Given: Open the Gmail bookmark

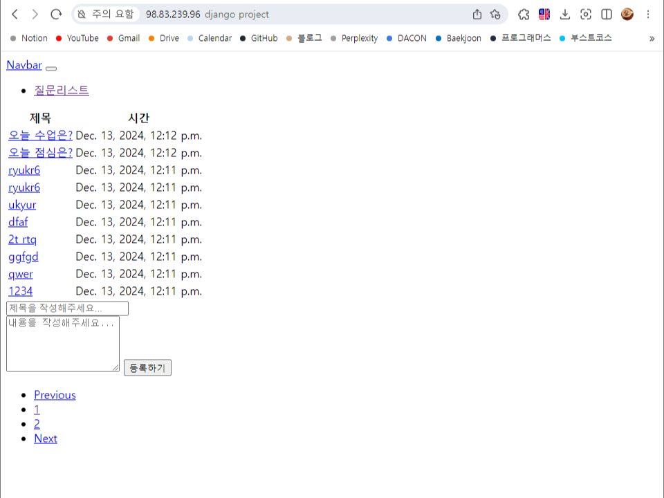Looking at the screenshot, I should tap(123, 38).
